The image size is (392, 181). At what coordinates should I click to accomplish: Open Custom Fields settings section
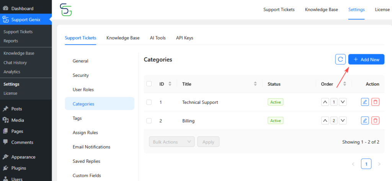point(100,176)
